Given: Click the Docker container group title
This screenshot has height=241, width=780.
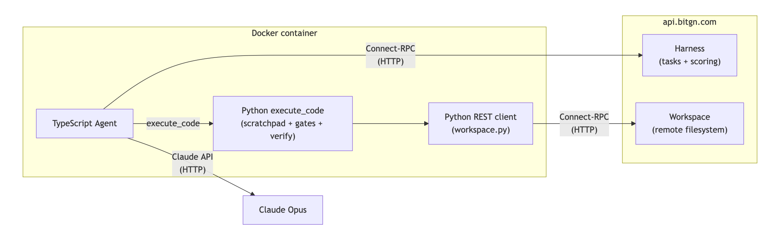Looking at the screenshot, I should (x=284, y=33).
